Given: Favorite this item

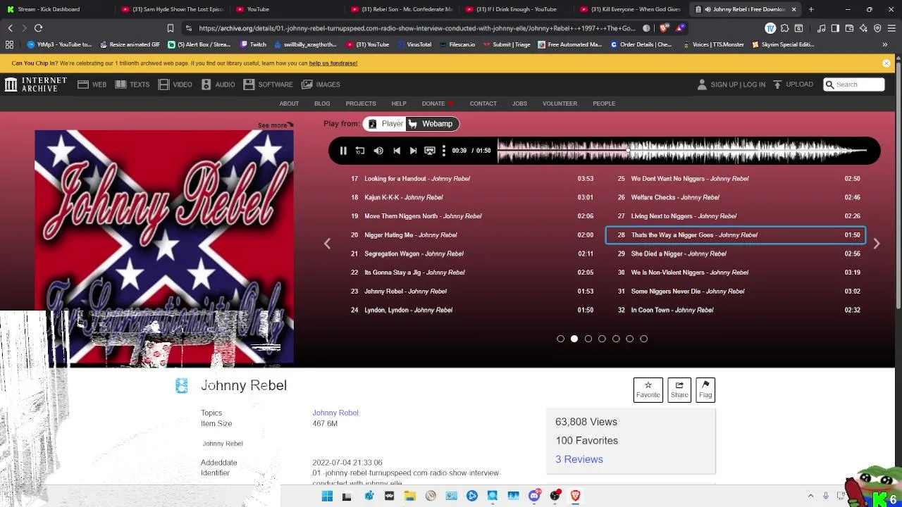Looking at the screenshot, I should tap(648, 389).
